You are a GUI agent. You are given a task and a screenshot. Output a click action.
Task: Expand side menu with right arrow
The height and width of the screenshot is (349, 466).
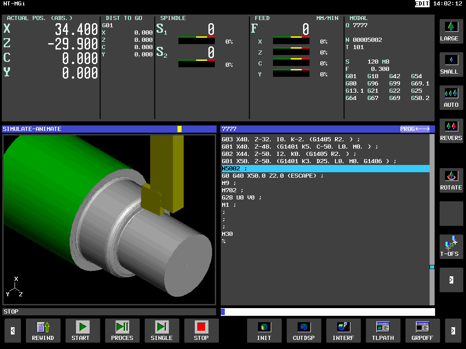coord(451,279)
